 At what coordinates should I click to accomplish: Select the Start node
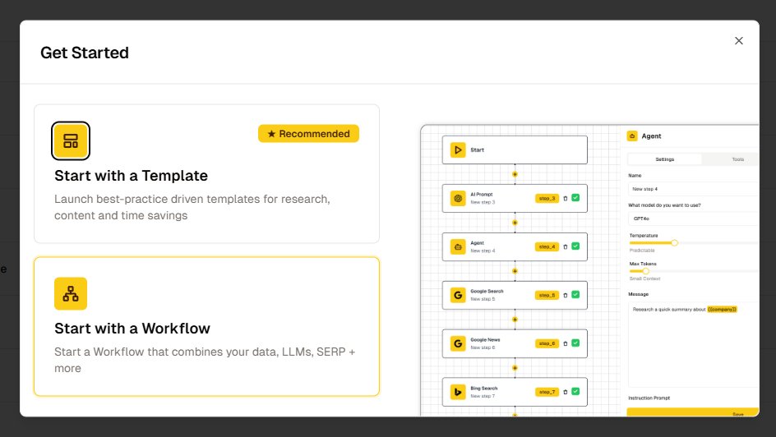coord(515,149)
